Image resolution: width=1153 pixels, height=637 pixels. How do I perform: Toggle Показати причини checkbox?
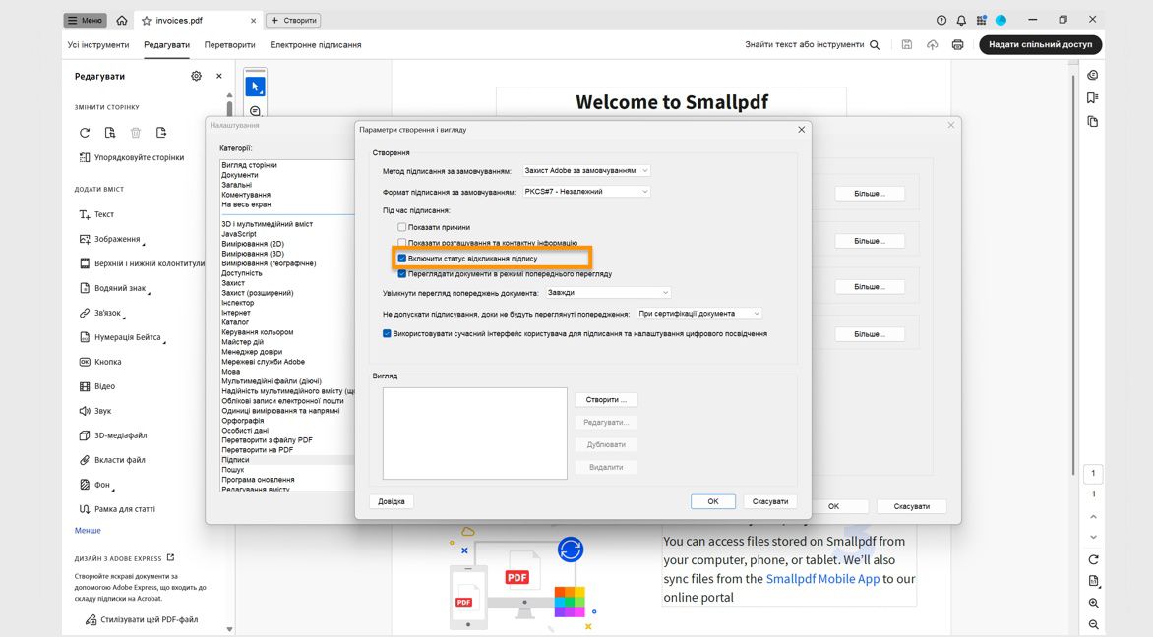[401, 227]
